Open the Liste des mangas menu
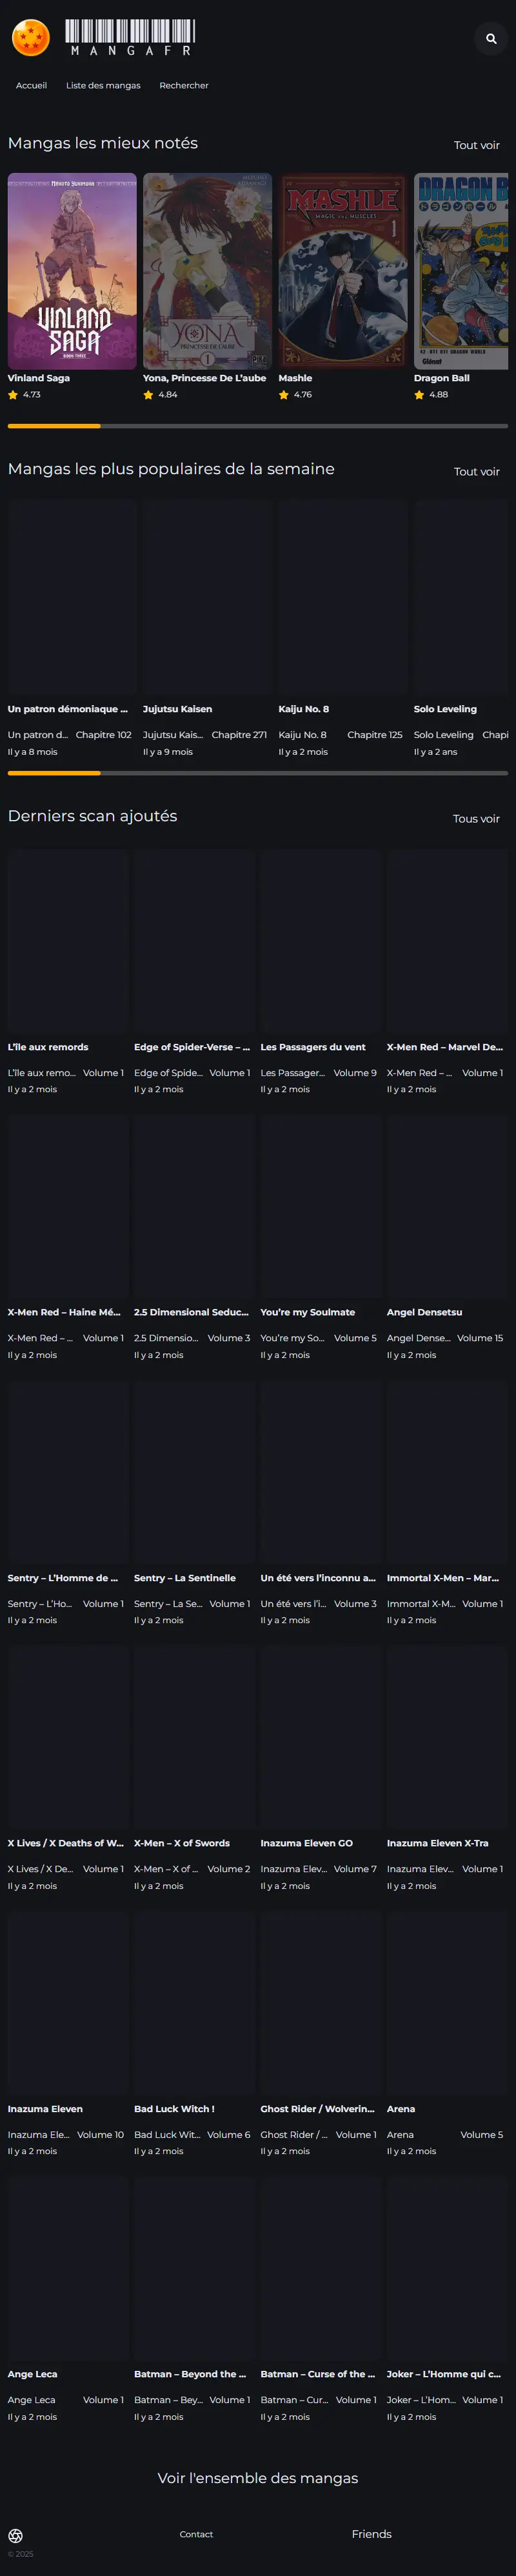 tap(103, 85)
